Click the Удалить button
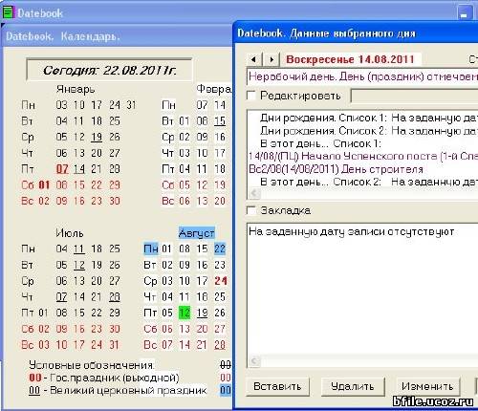The height and width of the screenshot is (411, 478). (x=353, y=386)
